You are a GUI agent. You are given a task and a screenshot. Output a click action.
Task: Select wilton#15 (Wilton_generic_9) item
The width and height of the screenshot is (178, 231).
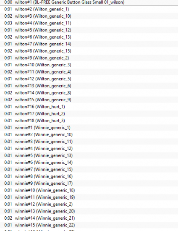(89, 100)
